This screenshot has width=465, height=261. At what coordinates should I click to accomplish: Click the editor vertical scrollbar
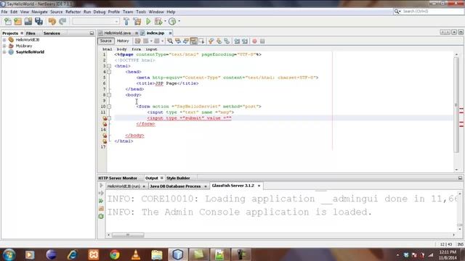point(456,105)
